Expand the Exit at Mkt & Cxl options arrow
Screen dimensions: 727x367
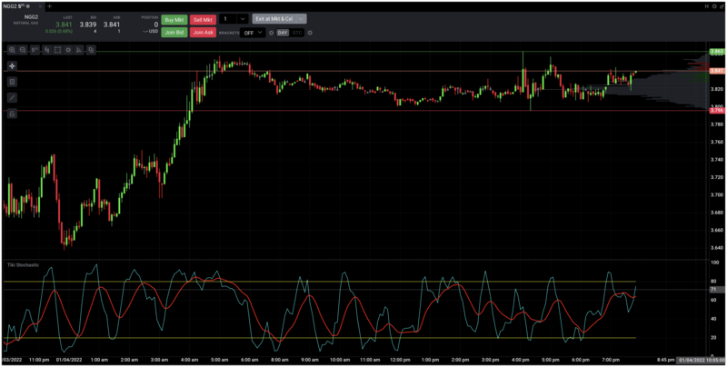coord(302,19)
